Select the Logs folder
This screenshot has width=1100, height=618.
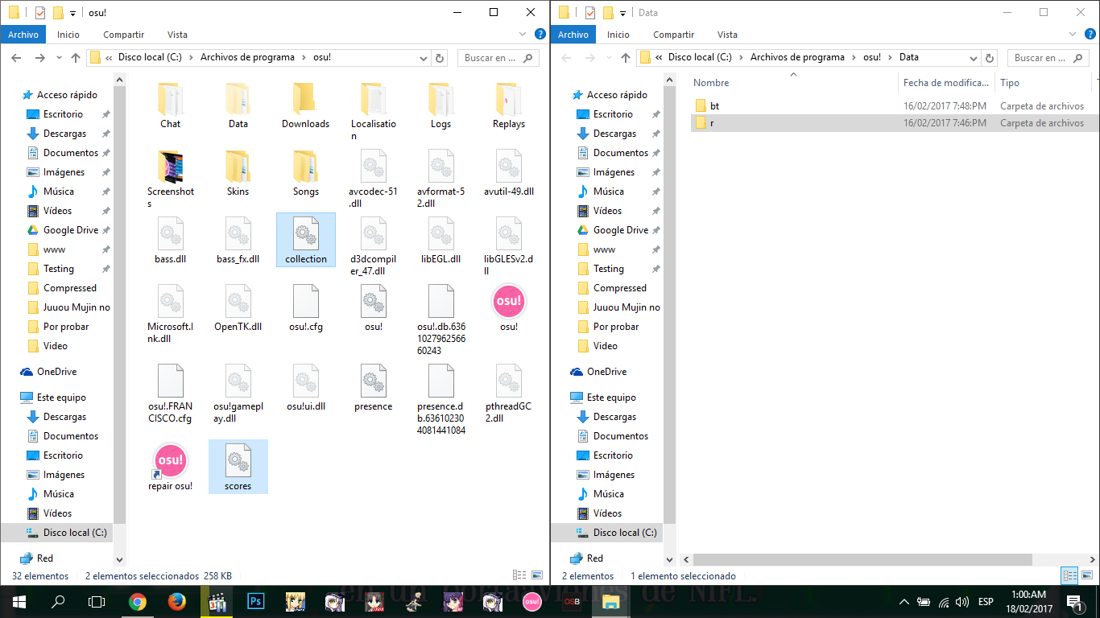(440, 105)
